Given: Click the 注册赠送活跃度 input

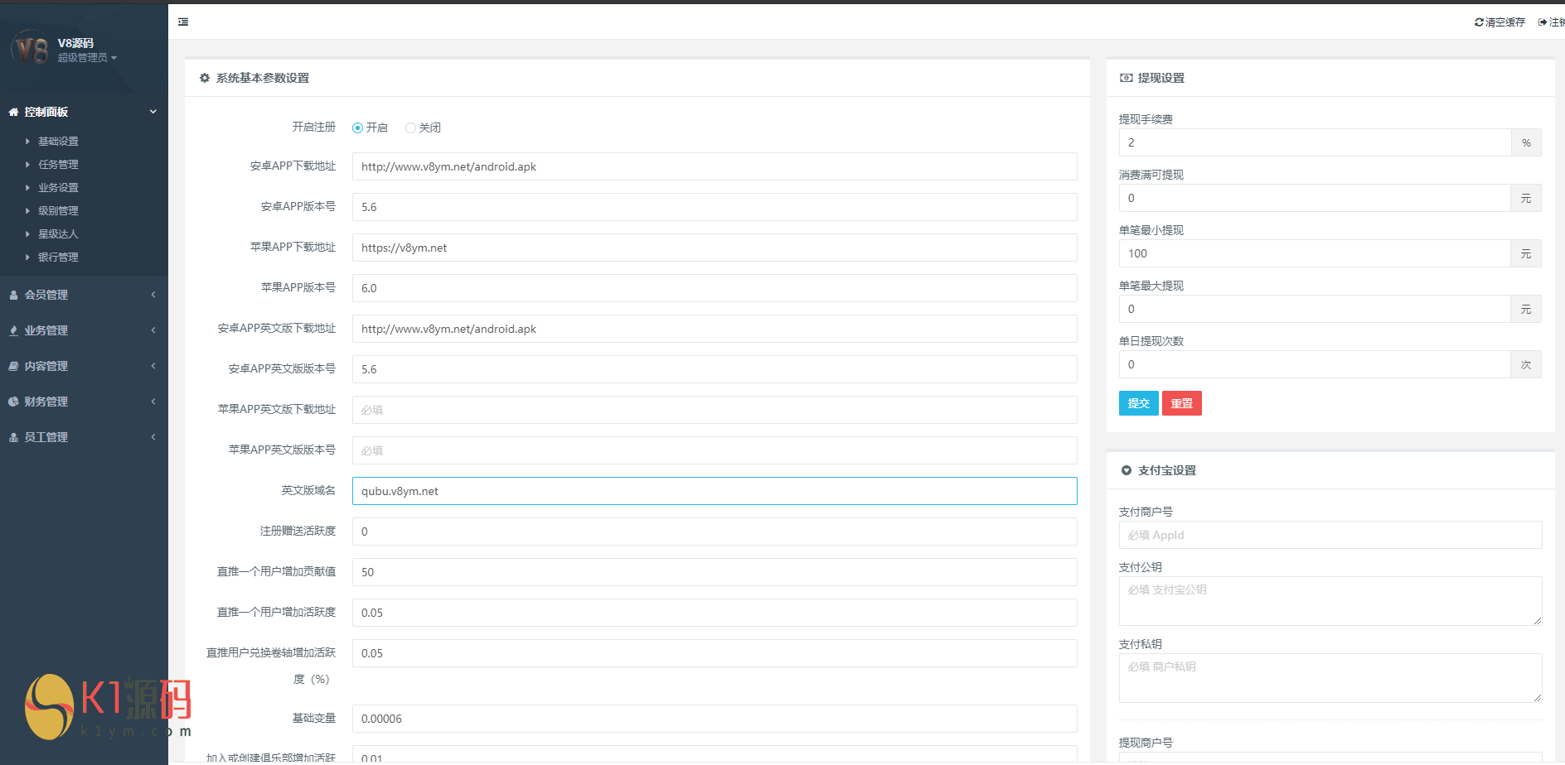Looking at the screenshot, I should [x=715, y=532].
